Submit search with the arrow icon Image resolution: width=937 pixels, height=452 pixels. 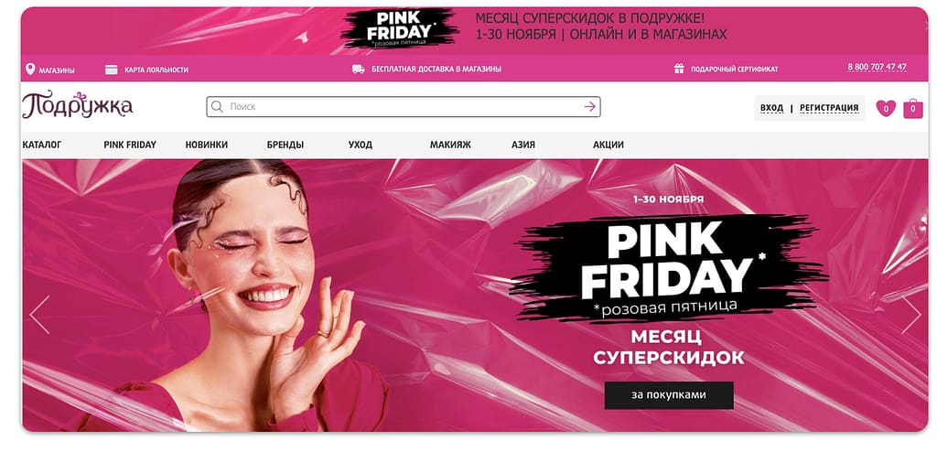click(590, 106)
